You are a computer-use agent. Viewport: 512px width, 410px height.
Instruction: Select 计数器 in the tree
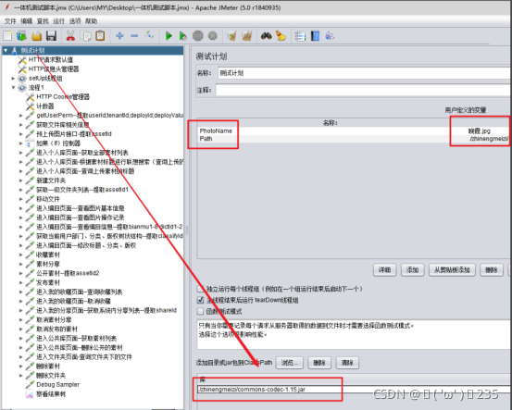[45, 106]
